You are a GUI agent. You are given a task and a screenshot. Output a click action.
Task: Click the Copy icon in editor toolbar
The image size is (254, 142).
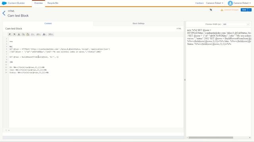[23, 34]
